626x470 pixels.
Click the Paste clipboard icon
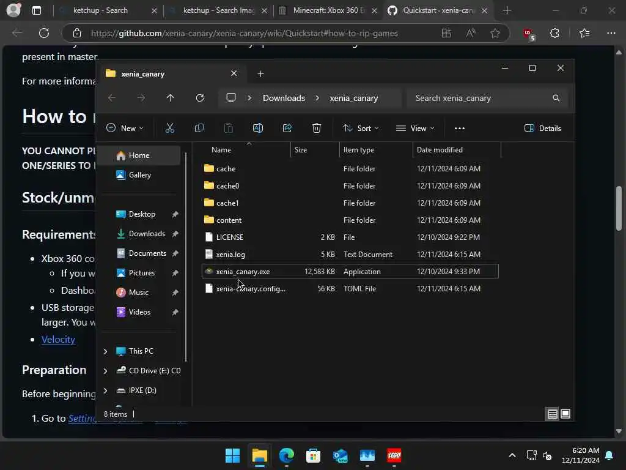(229, 128)
